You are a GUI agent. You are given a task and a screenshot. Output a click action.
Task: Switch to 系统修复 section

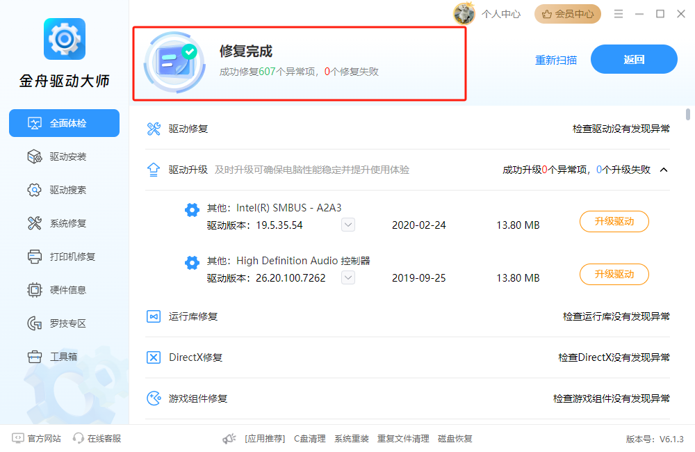click(x=64, y=223)
